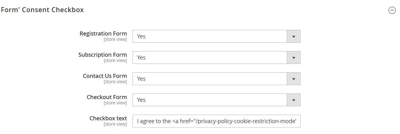This screenshot has height=134, width=400.
Task: Click the store view scope under Checkbox text
Action: (x=115, y=124)
